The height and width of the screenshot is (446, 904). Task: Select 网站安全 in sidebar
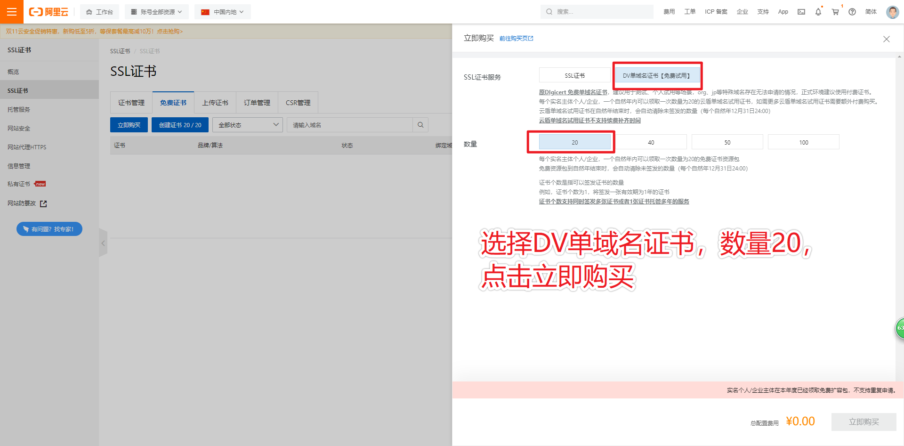(49, 128)
